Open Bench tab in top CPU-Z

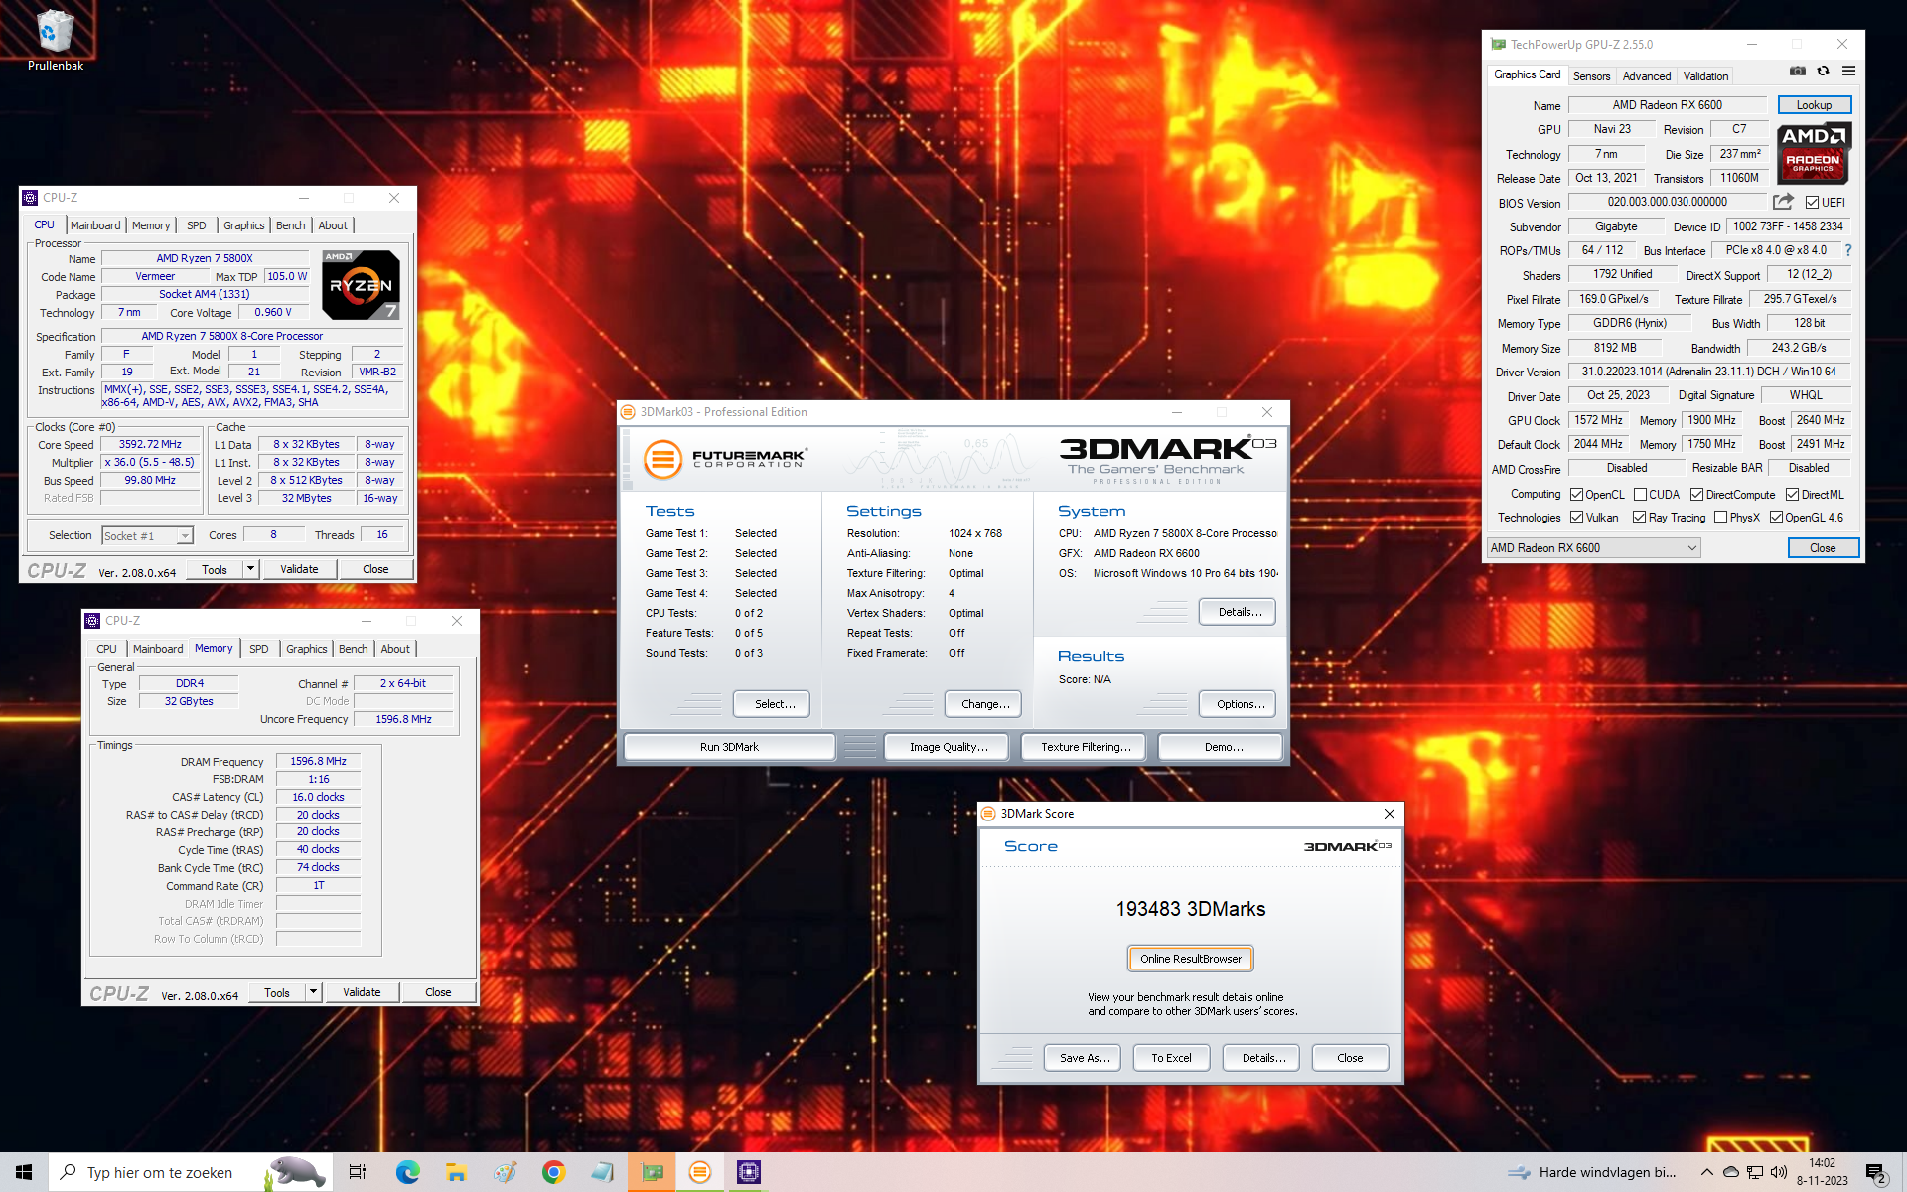point(290,225)
